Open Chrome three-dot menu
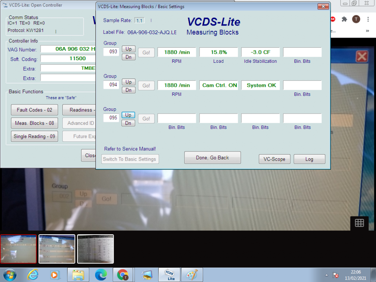 [368, 19]
